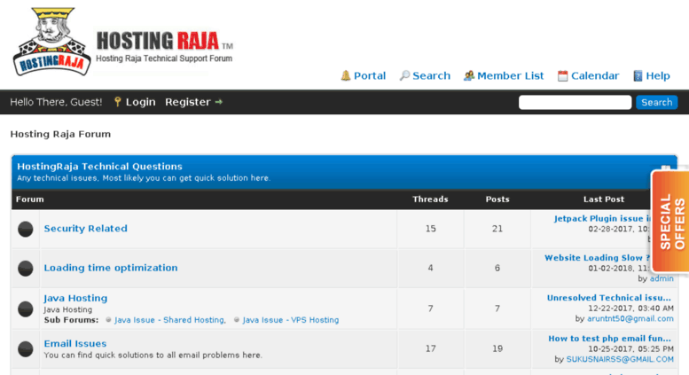Click the Last Post column header
Screen dimensions: 689x375
[604, 199]
